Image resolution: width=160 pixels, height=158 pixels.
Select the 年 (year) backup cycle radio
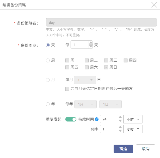coord(48,104)
